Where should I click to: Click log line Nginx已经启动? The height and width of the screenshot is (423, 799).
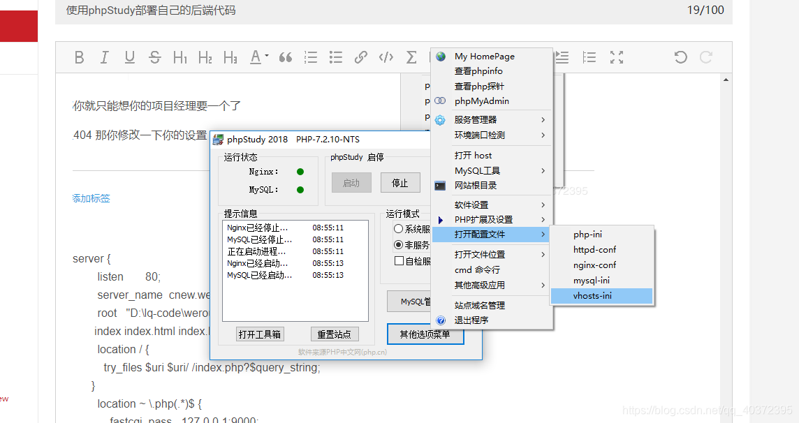point(286,263)
